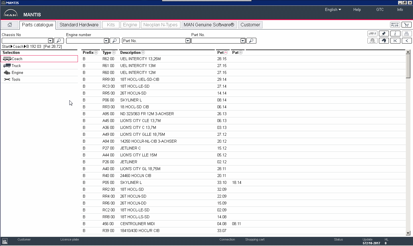
Task: Open the English language dropdown
Action: point(333,9)
